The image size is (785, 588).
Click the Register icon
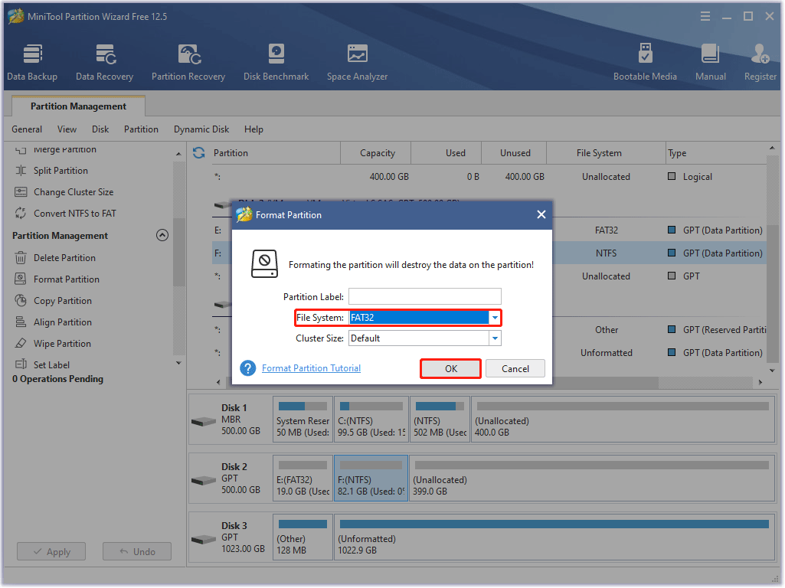(760, 61)
